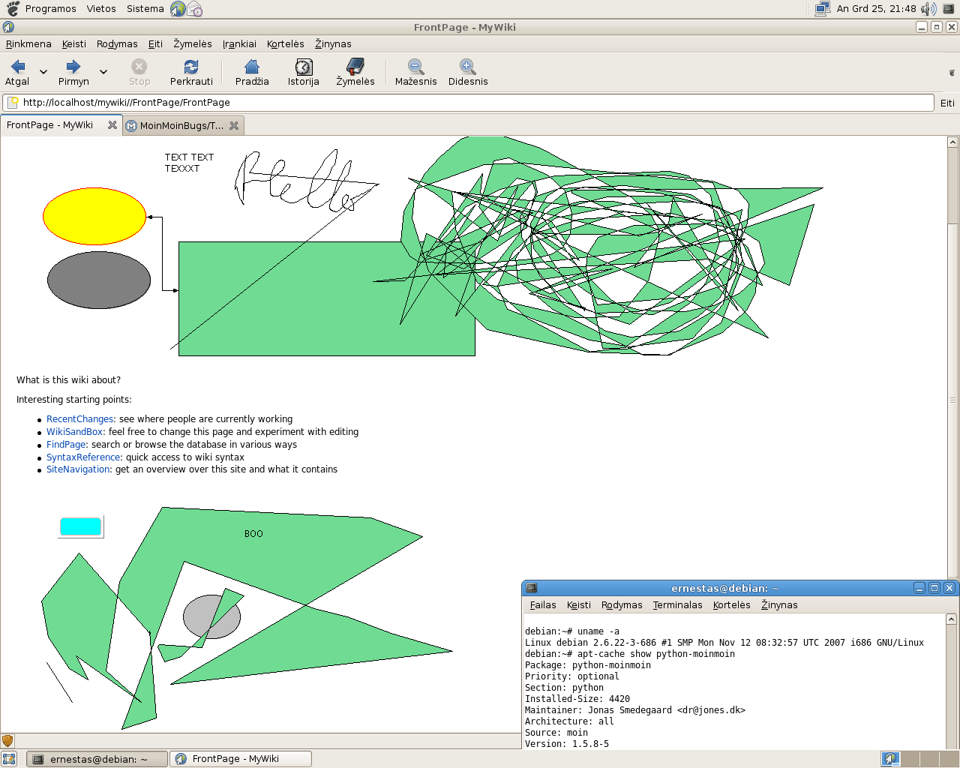Open the WikiSandBox link

75,432
